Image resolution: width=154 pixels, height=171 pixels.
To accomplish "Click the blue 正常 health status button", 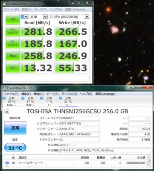I will (15, 128).
